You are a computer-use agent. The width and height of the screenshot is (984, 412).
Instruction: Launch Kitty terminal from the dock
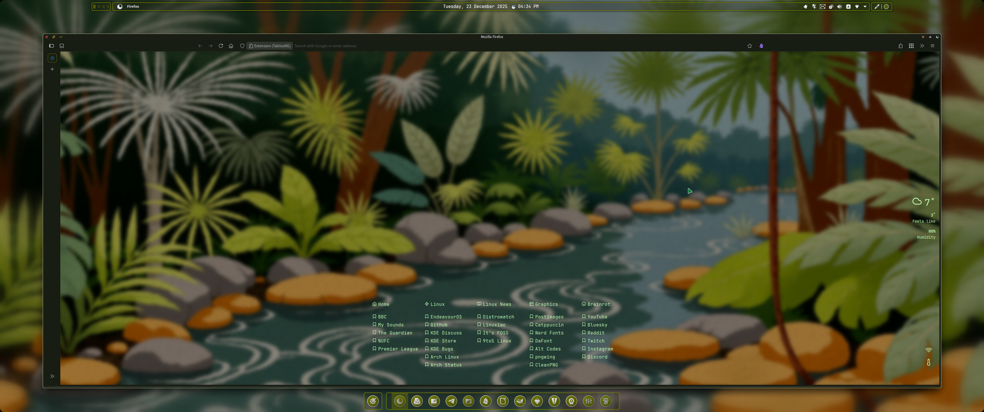(x=606, y=401)
